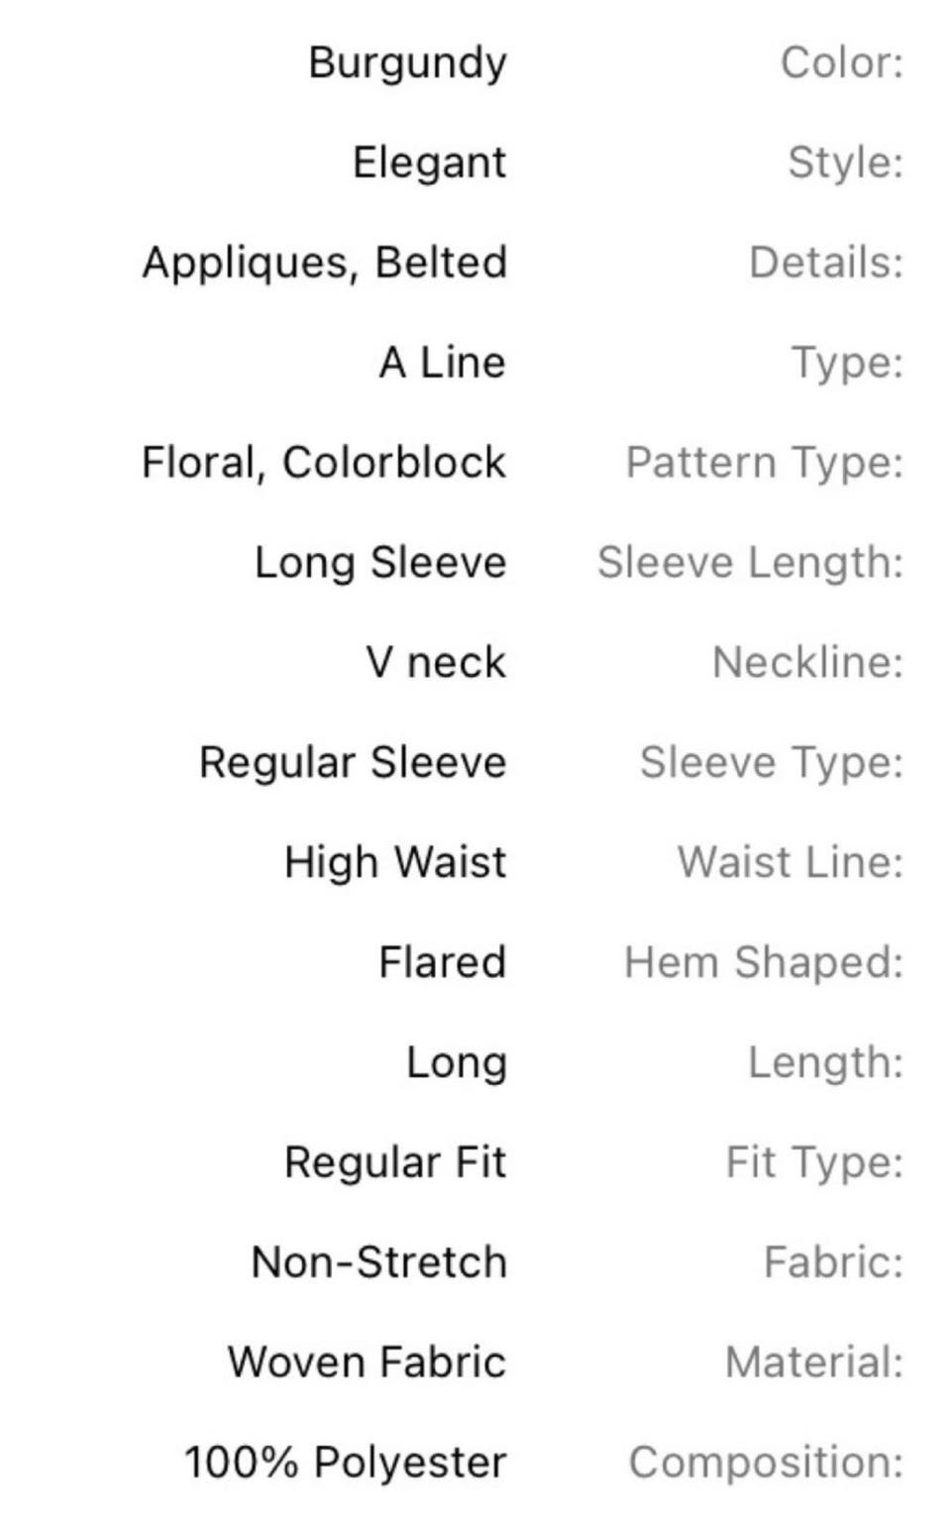Select the Burgundy color value

407,63
